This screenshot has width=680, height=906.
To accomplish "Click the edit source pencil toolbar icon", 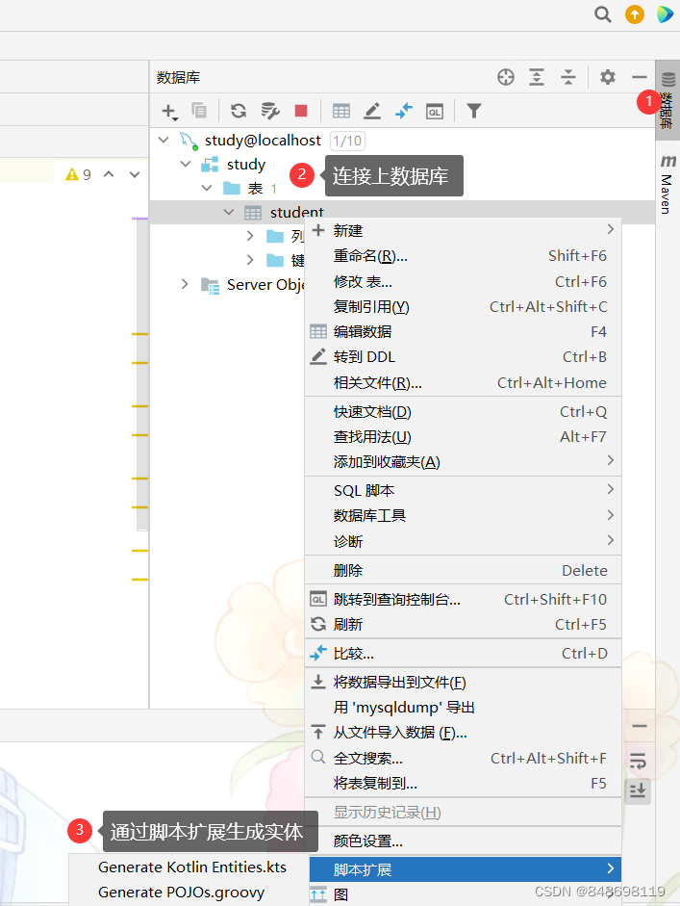I will (x=372, y=111).
